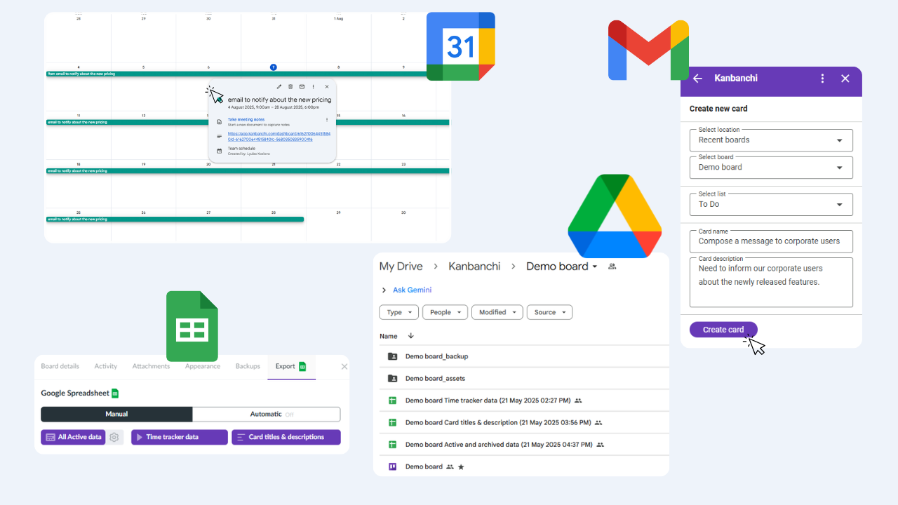Viewport: 898px width, 505px height.
Task: Open the Demo board_backup folder
Action: (436, 356)
